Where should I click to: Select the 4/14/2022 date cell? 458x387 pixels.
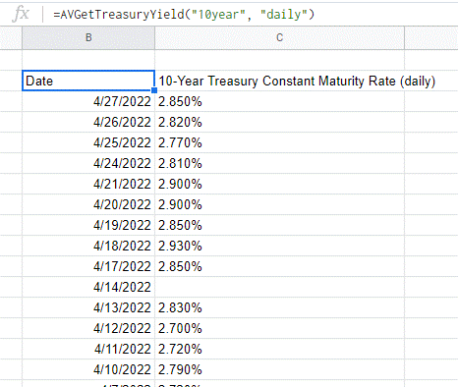(88, 287)
